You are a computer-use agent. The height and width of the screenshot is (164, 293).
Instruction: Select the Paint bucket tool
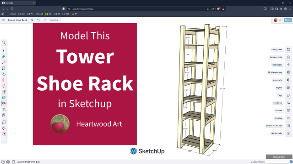click(4, 97)
